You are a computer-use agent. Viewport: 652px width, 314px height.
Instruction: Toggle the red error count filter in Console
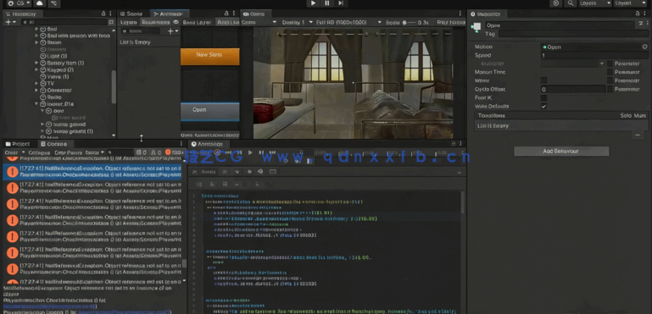pos(174,152)
